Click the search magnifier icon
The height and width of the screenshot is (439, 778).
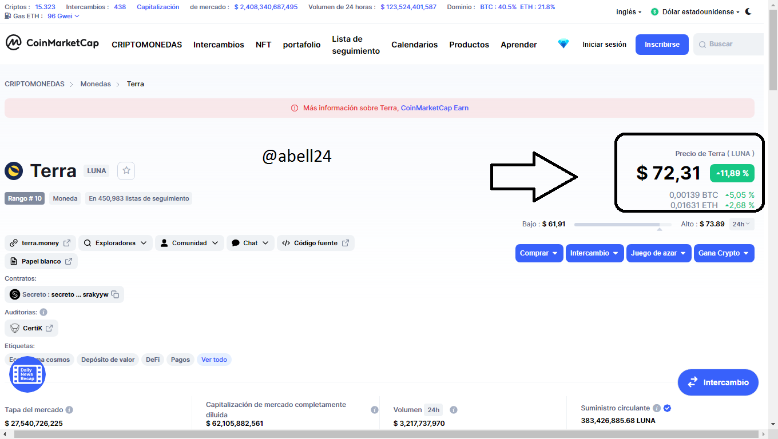[x=702, y=45]
